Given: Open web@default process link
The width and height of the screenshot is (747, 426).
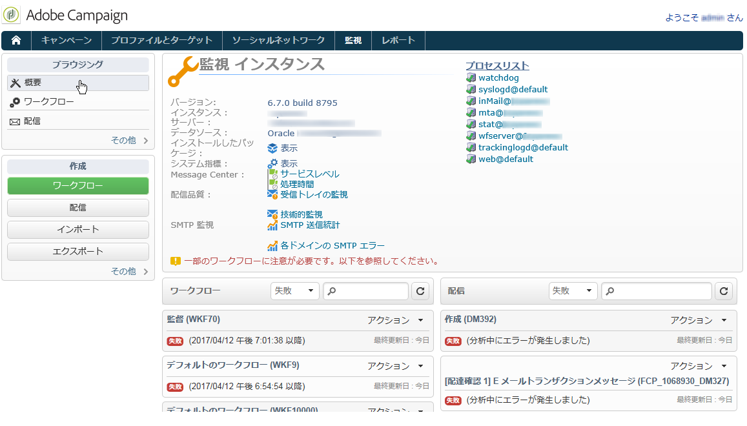Looking at the screenshot, I should 506,159.
